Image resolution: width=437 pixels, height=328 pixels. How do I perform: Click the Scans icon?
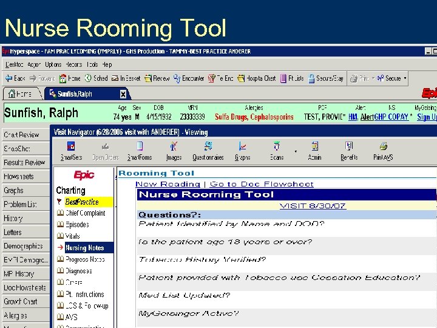277,146
